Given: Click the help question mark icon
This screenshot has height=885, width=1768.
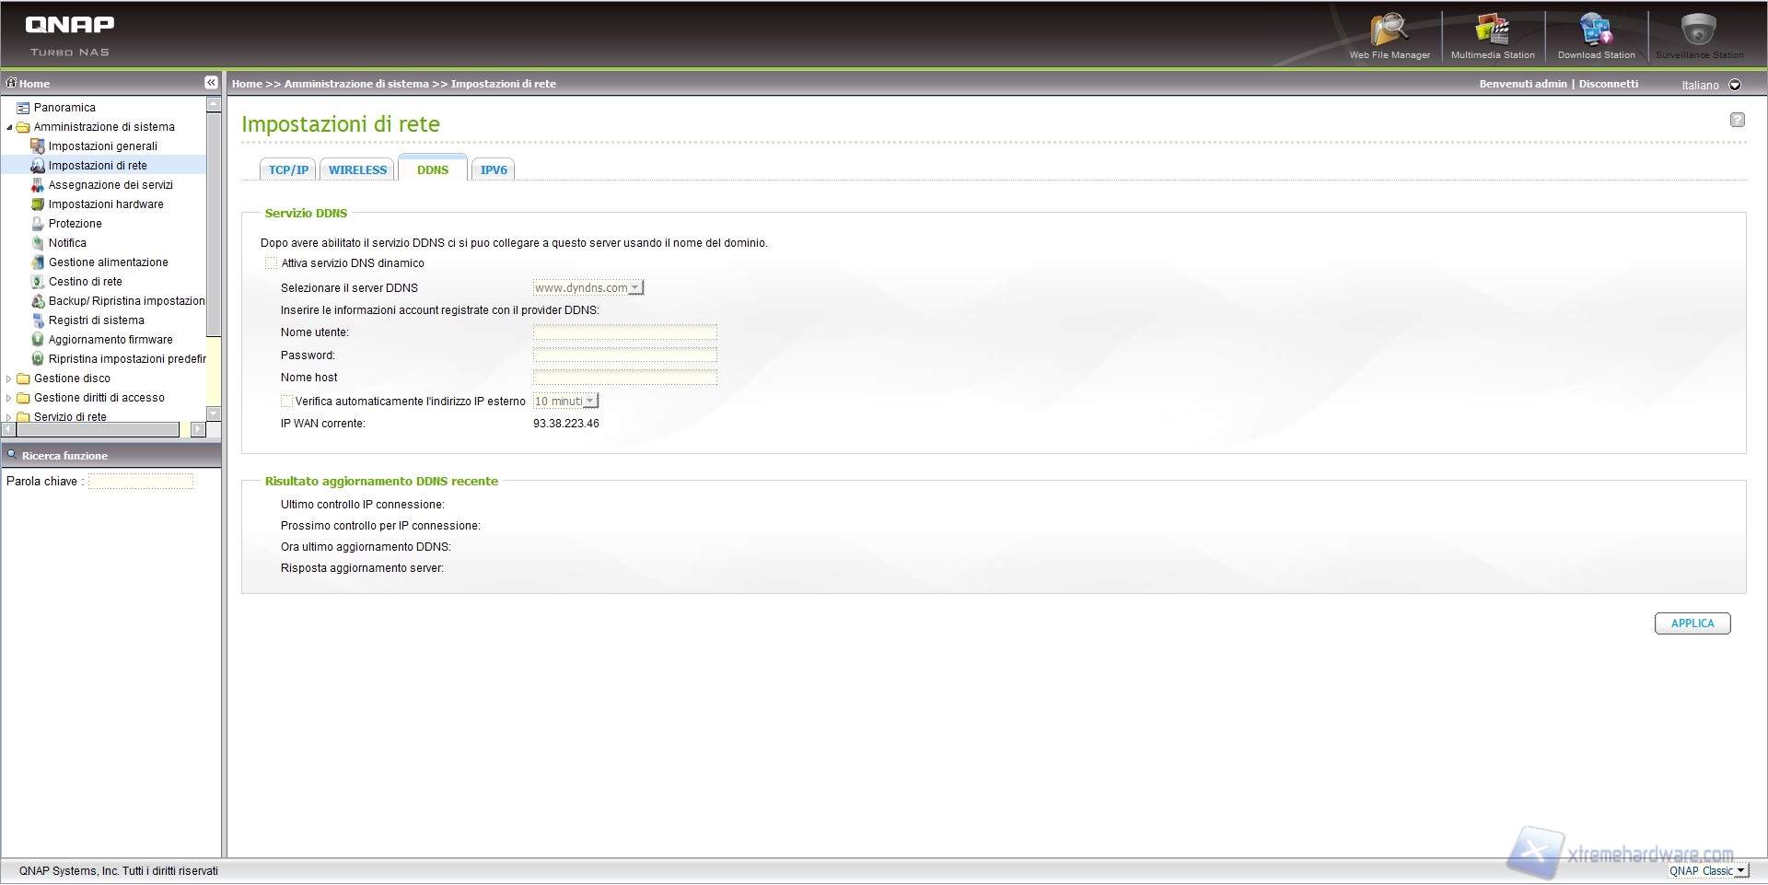Looking at the screenshot, I should coord(1737,120).
